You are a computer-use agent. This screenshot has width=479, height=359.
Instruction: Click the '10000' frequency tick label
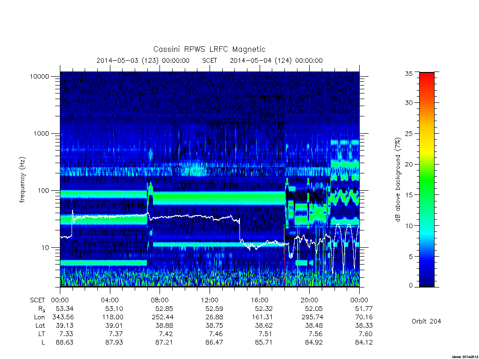39,76
